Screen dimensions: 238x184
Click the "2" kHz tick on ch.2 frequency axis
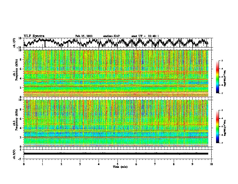[x=21, y=137]
